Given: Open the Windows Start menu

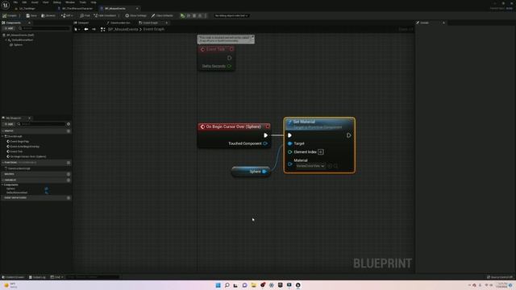Looking at the screenshot, I should pyautogui.click(x=218, y=285).
